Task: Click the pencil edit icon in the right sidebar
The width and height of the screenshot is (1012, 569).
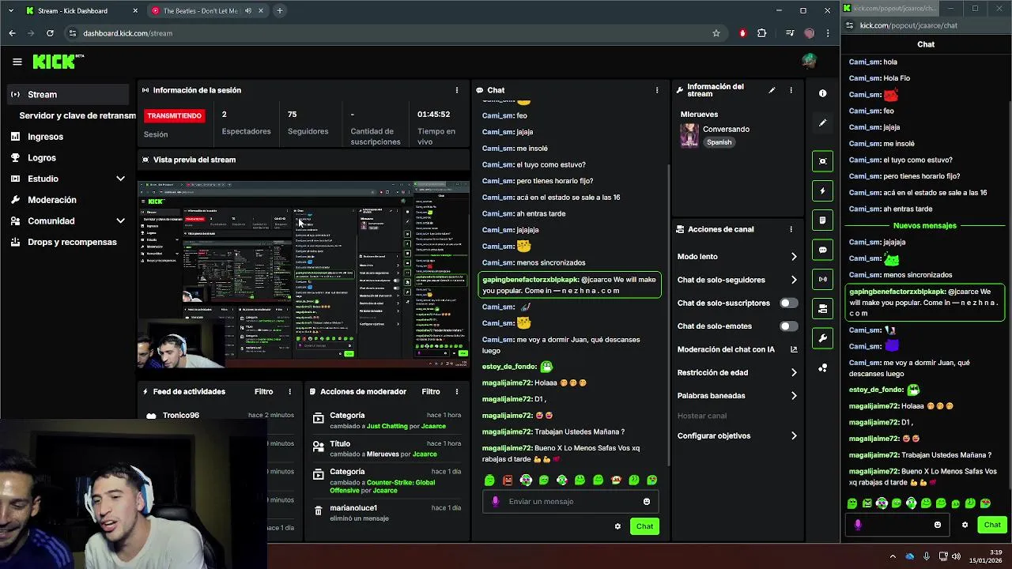Action: [x=822, y=123]
